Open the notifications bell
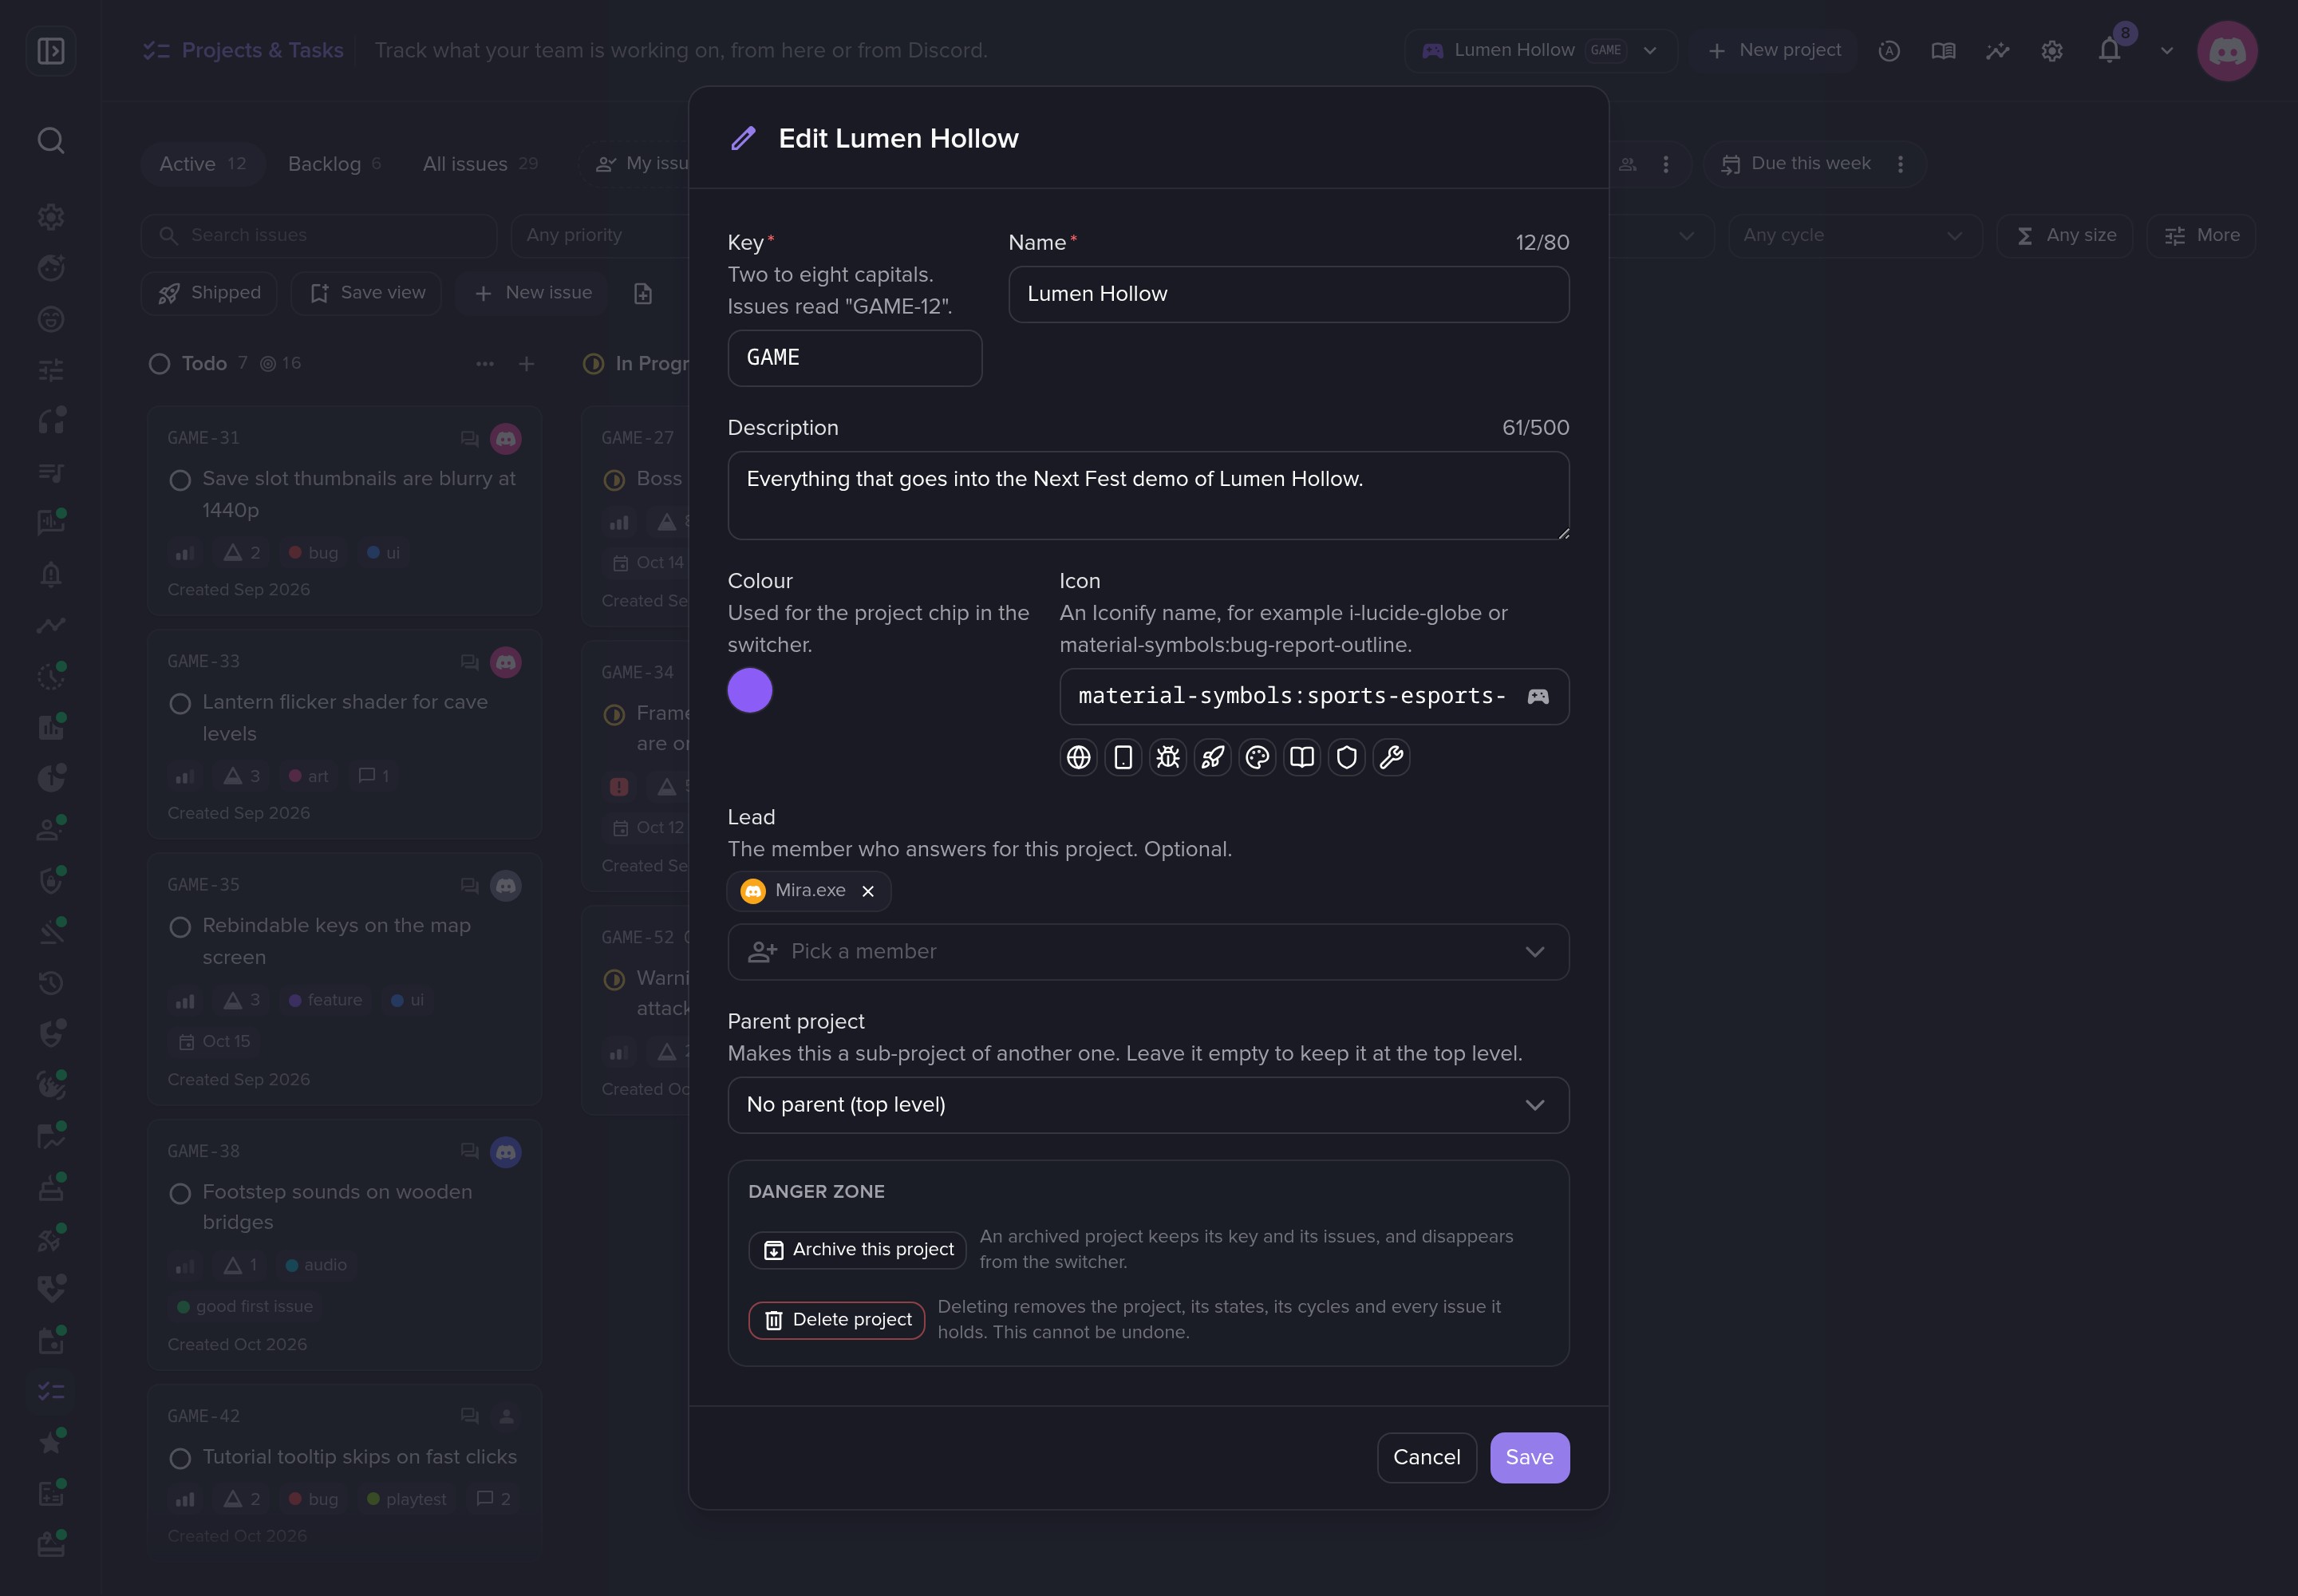2298x1596 pixels. coord(2109,51)
